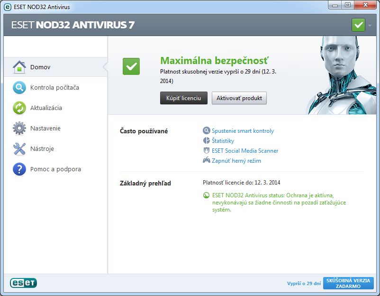Click the Štatistiky pie chart icon

206,140
